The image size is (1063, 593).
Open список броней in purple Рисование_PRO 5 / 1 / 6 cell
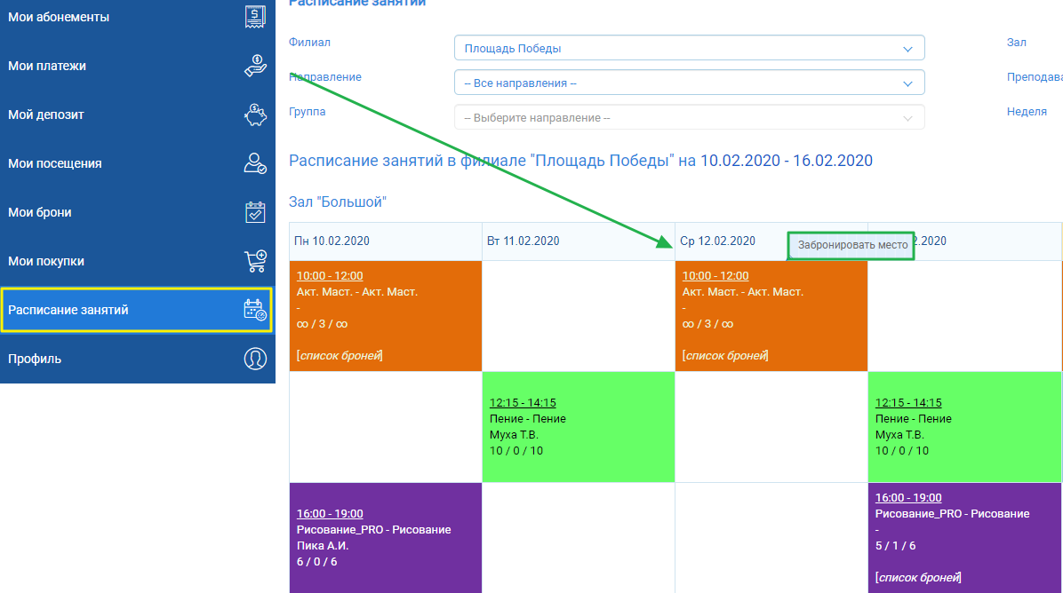[918, 578]
